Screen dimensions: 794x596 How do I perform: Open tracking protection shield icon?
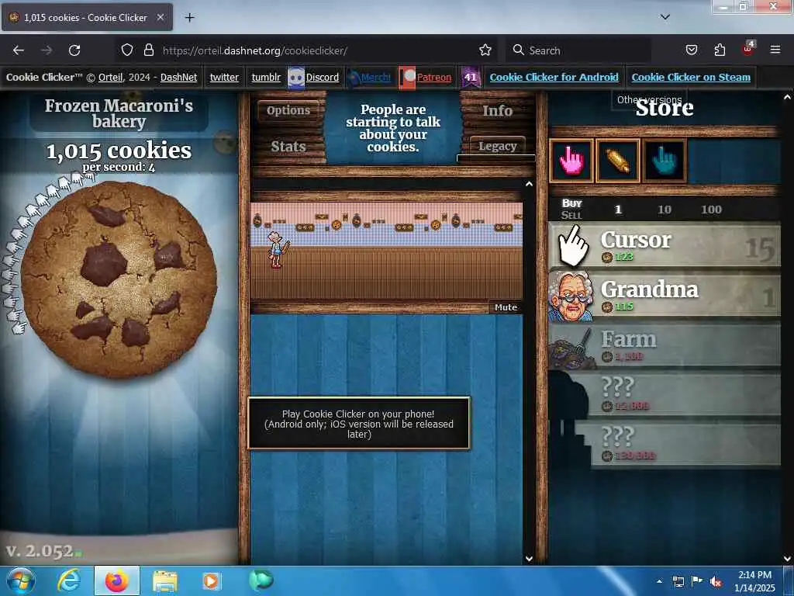click(127, 50)
